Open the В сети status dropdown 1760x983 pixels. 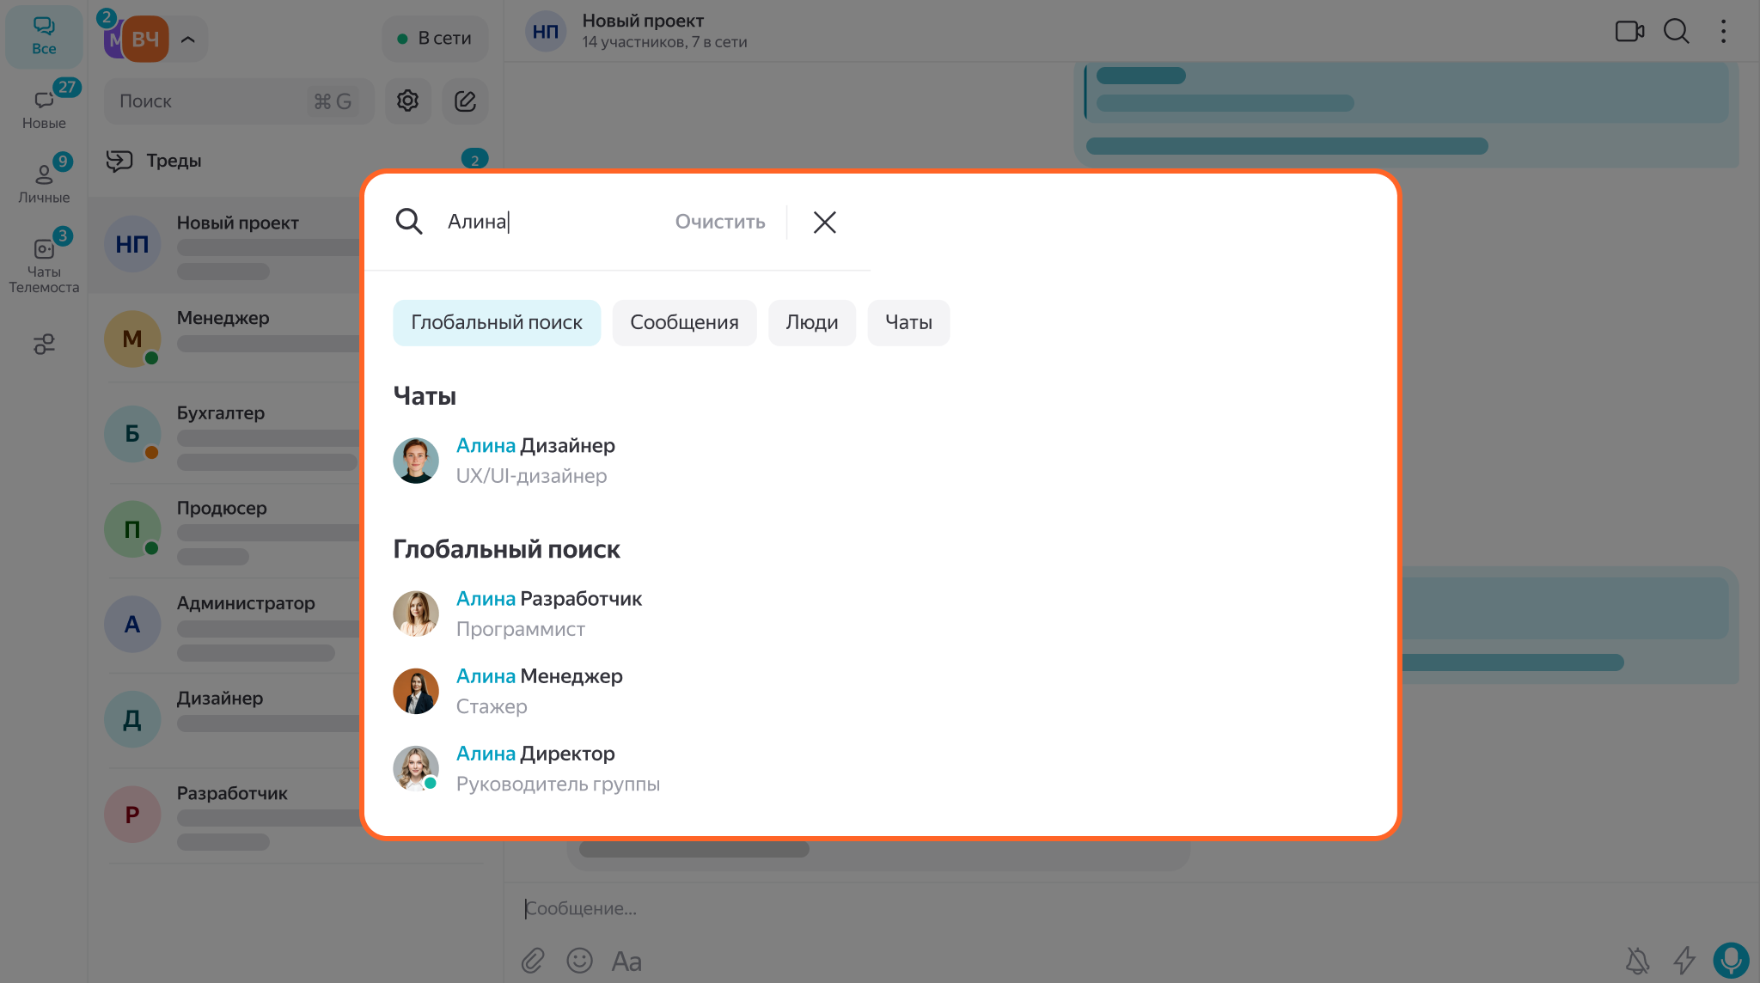[x=434, y=39]
